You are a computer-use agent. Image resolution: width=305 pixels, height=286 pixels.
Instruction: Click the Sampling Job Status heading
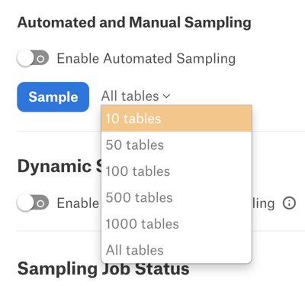pyautogui.click(x=103, y=268)
